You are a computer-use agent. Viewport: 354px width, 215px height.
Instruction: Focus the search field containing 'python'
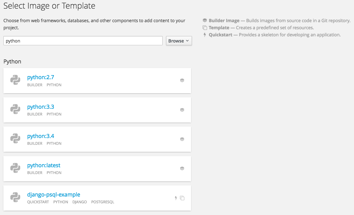point(83,41)
